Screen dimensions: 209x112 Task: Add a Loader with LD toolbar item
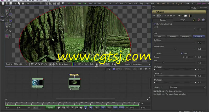69,4
